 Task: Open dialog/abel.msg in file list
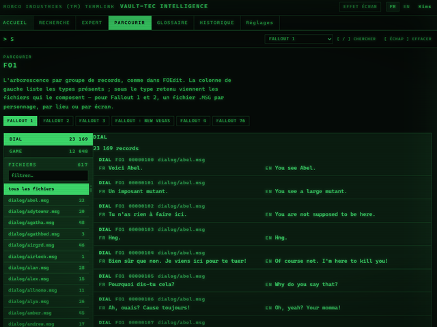pyautogui.click(x=46, y=201)
